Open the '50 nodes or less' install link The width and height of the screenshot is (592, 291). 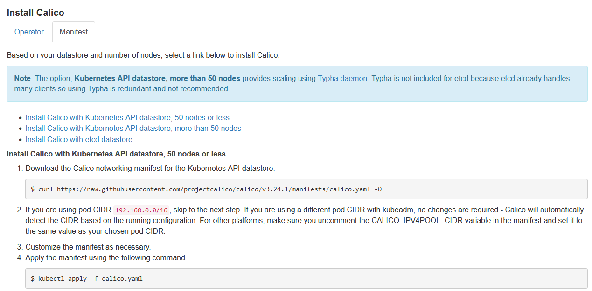127,117
